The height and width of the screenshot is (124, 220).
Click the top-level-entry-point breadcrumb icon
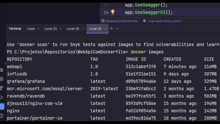coord(144,21)
